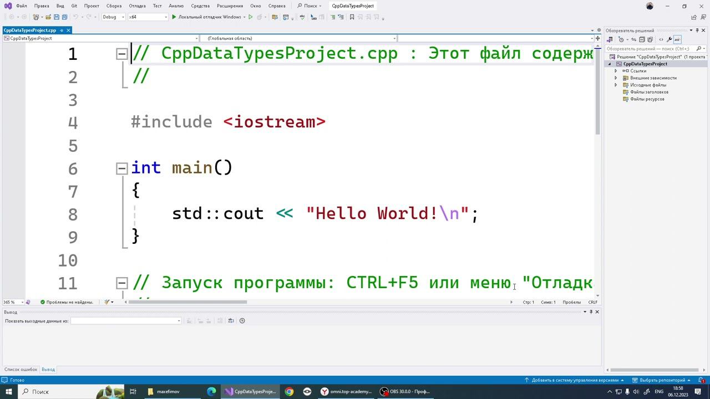Collapse the CppDataTypesProject project node
The height and width of the screenshot is (399, 710).
point(610,64)
